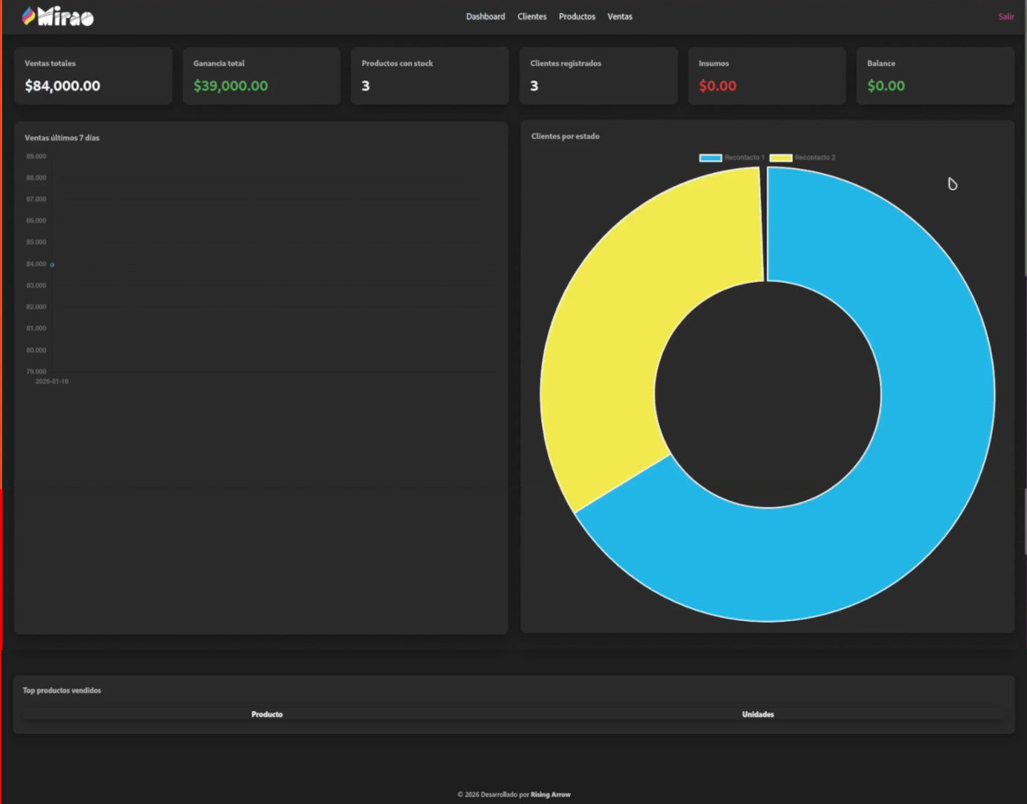
Task: Click the 84.000 data point on sales chart
Action: [52, 265]
